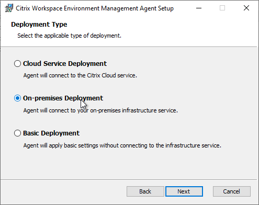The width and height of the screenshot is (259, 205).
Task: Click the installer icon in the title bar
Action: pos(9,8)
